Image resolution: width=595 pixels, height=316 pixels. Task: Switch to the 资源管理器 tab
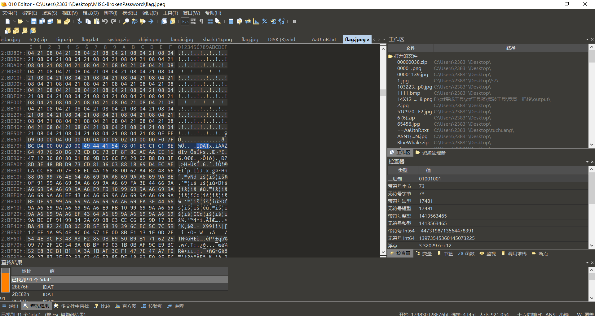pos(430,153)
